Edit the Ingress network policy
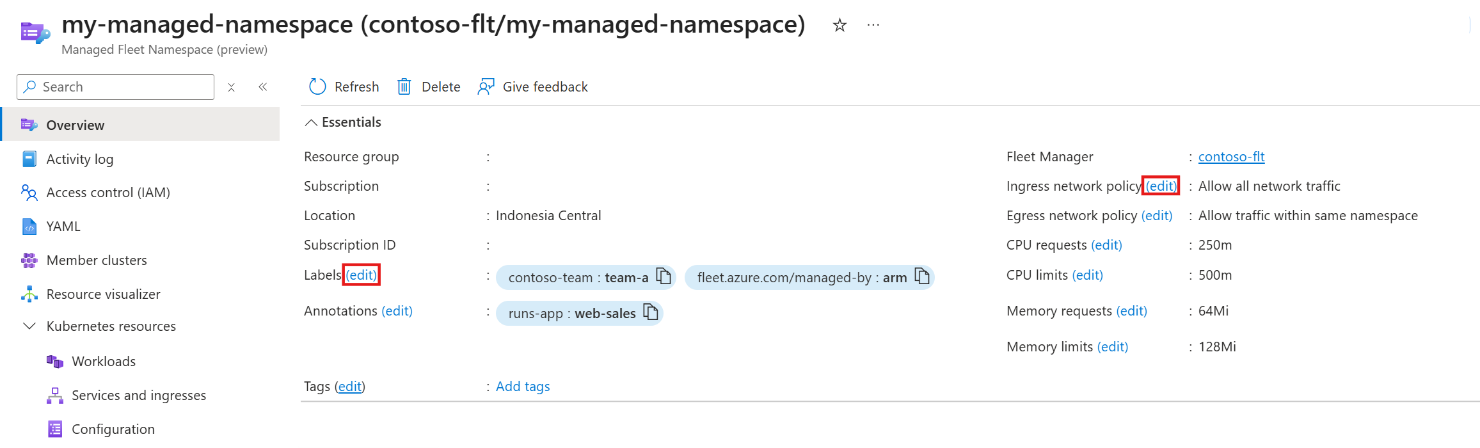This screenshot has width=1480, height=448. 1161,186
